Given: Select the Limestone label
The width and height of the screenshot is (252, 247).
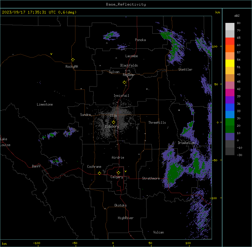Looking at the screenshot, I should pos(45,104).
